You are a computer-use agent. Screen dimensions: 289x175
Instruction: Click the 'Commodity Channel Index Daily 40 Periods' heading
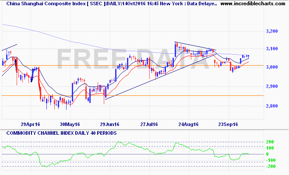tap(61, 133)
